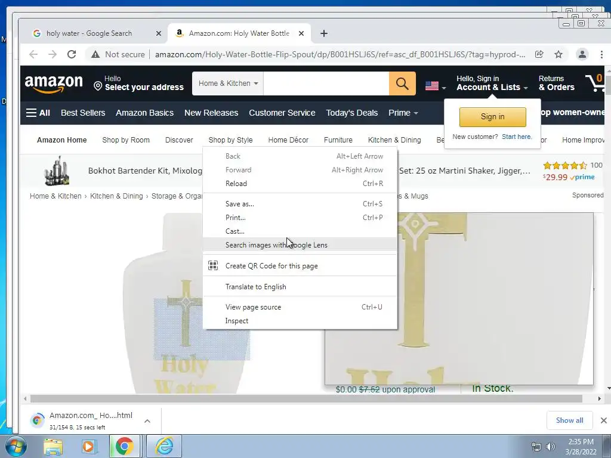Screen dimensions: 611x458
Task: Expand the Prime dropdown in nav bar
Action: point(403,113)
